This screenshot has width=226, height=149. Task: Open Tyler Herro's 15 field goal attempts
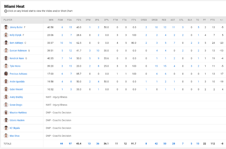pos(70,66)
